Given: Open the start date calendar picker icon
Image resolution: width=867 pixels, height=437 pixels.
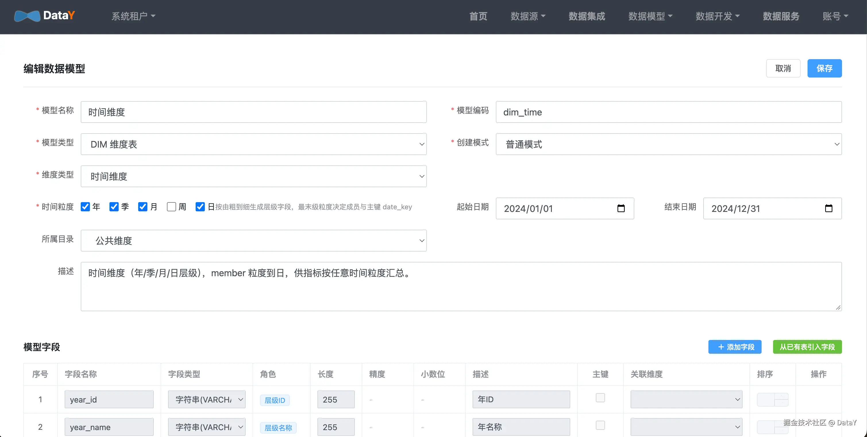Looking at the screenshot, I should point(621,208).
